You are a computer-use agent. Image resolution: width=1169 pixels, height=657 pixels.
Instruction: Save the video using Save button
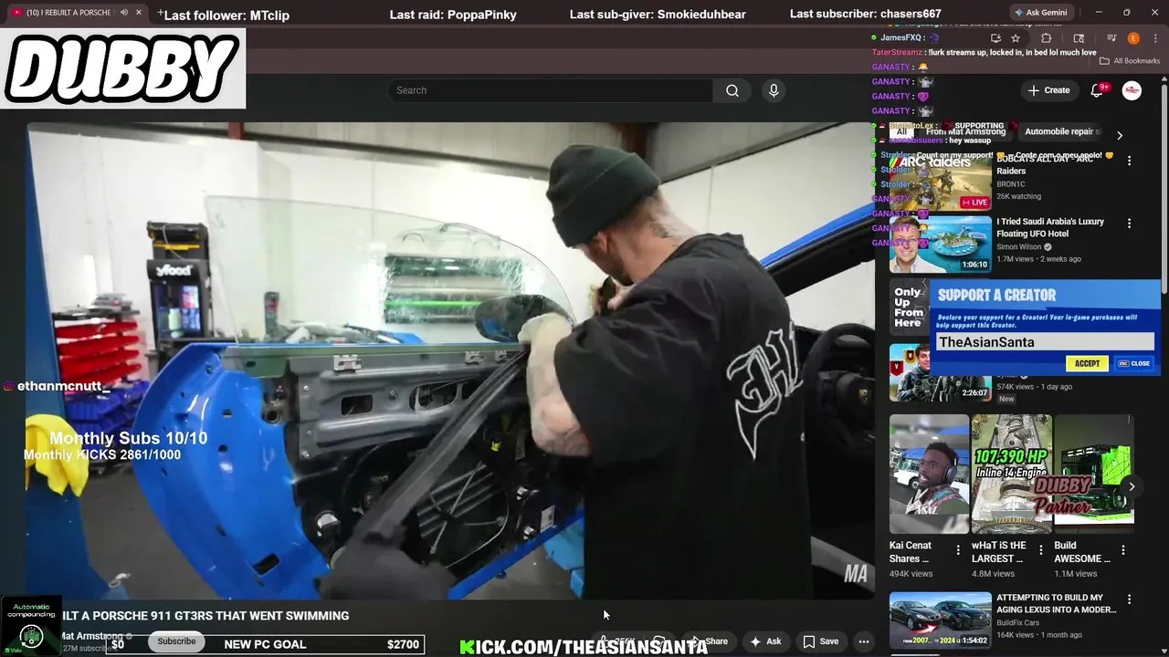coord(820,641)
